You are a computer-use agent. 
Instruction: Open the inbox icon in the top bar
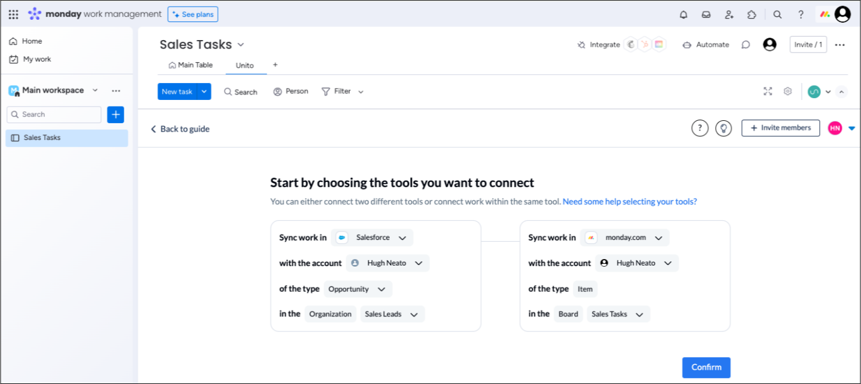(706, 14)
